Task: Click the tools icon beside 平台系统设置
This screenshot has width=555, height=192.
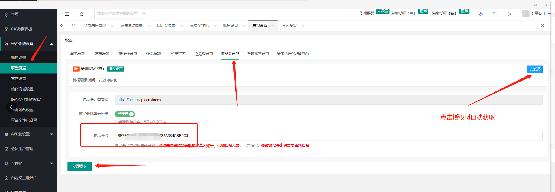Action: coord(6,44)
